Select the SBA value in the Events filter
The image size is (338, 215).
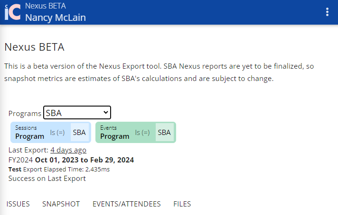coord(164,133)
